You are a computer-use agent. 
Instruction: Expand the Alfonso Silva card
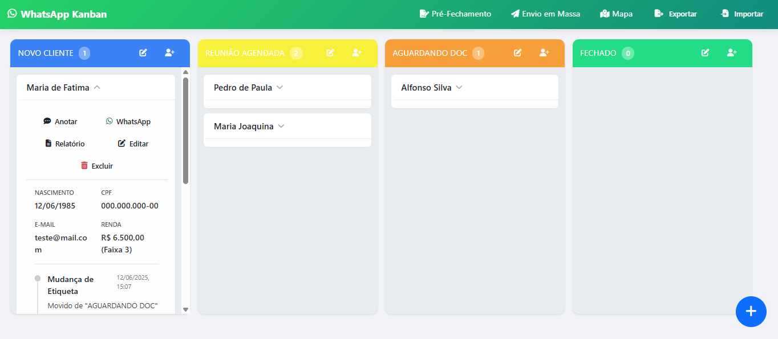point(459,88)
